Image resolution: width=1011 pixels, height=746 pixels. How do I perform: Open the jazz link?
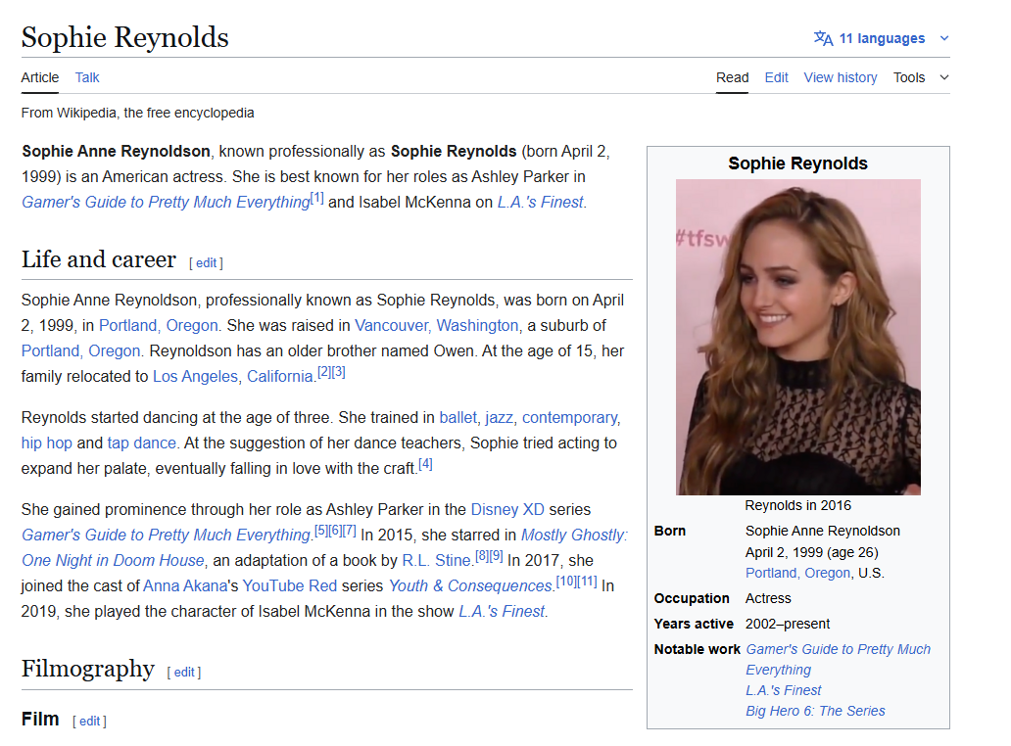click(499, 417)
